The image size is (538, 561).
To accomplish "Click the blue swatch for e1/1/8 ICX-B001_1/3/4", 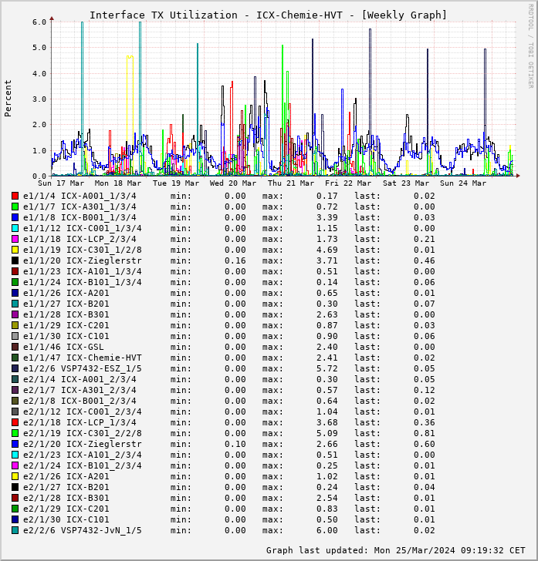I will point(15,217).
